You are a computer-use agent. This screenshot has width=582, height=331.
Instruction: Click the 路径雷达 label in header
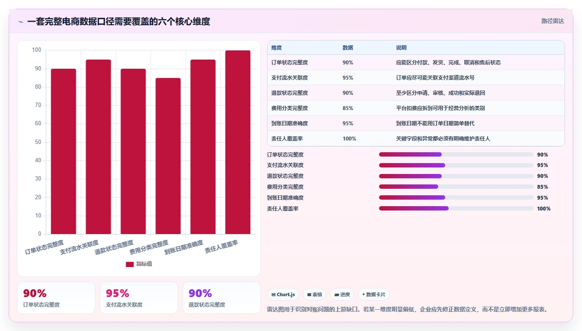pos(552,21)
